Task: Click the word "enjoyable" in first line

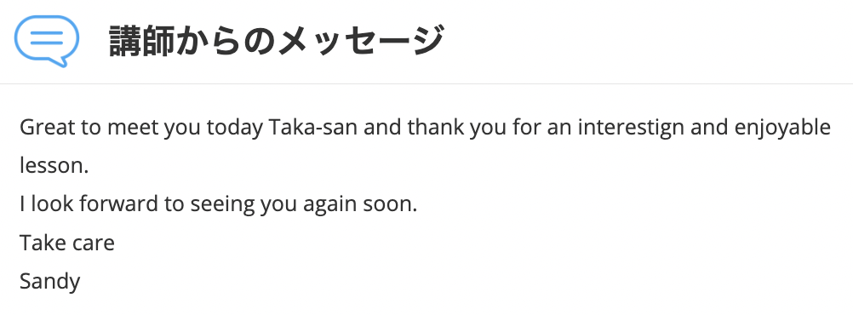Action: pos(782,129)
